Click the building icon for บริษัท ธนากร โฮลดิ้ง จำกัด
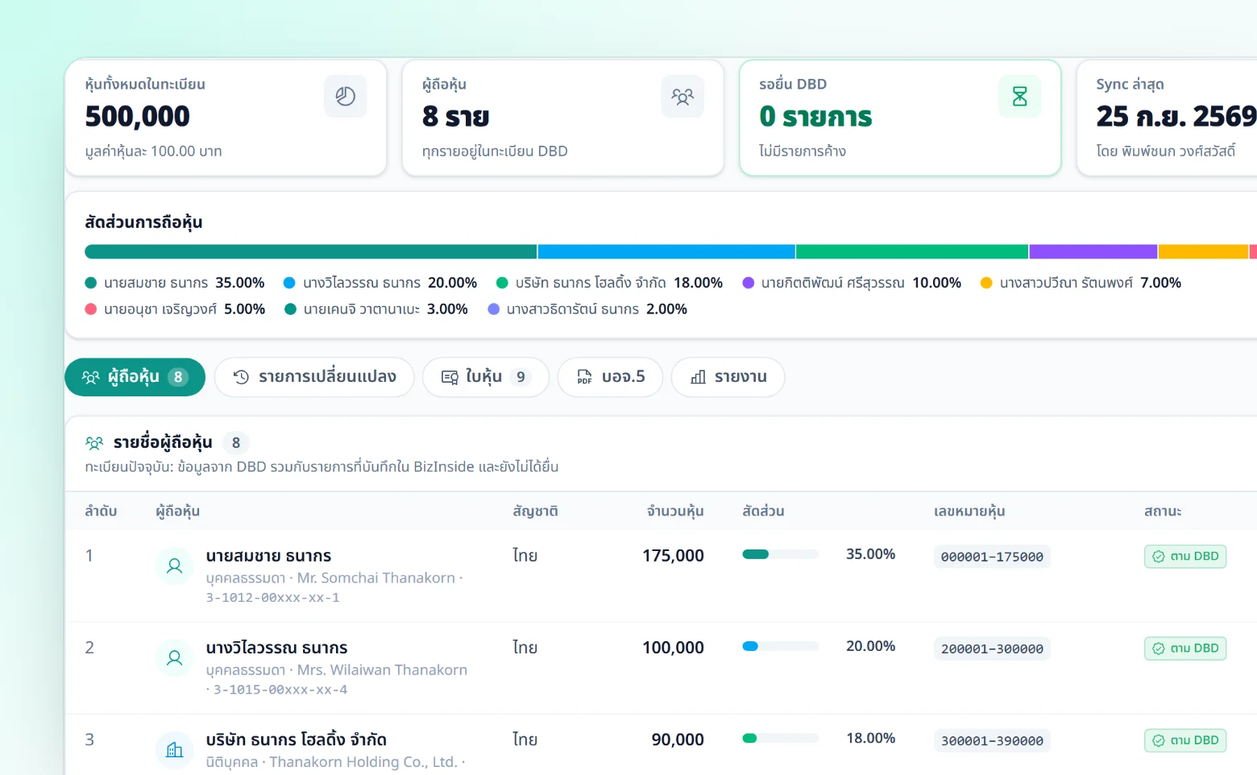Viewport: 1257px width, 775px height. tap(174, 750)
